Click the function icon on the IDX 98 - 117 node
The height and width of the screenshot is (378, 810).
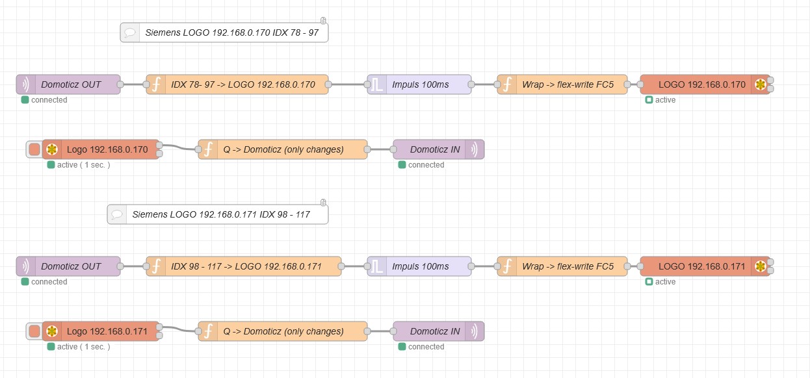click(156, 266)
